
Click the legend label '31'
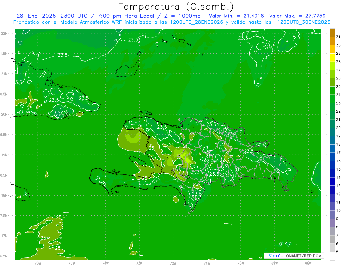coord(339,37)
